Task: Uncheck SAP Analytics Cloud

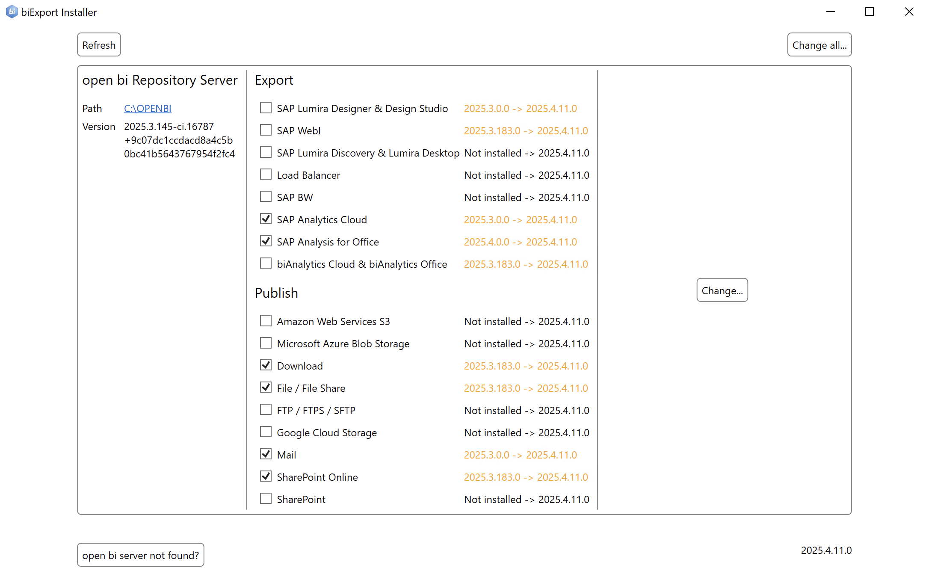Action: coord(266,219)
